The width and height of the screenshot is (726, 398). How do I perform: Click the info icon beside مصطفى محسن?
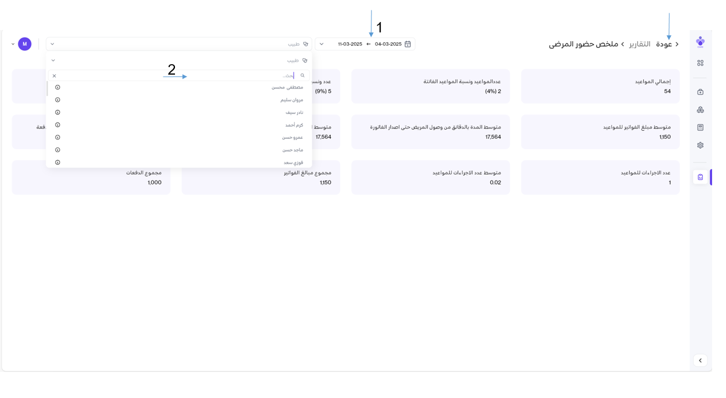pos(57,87)
